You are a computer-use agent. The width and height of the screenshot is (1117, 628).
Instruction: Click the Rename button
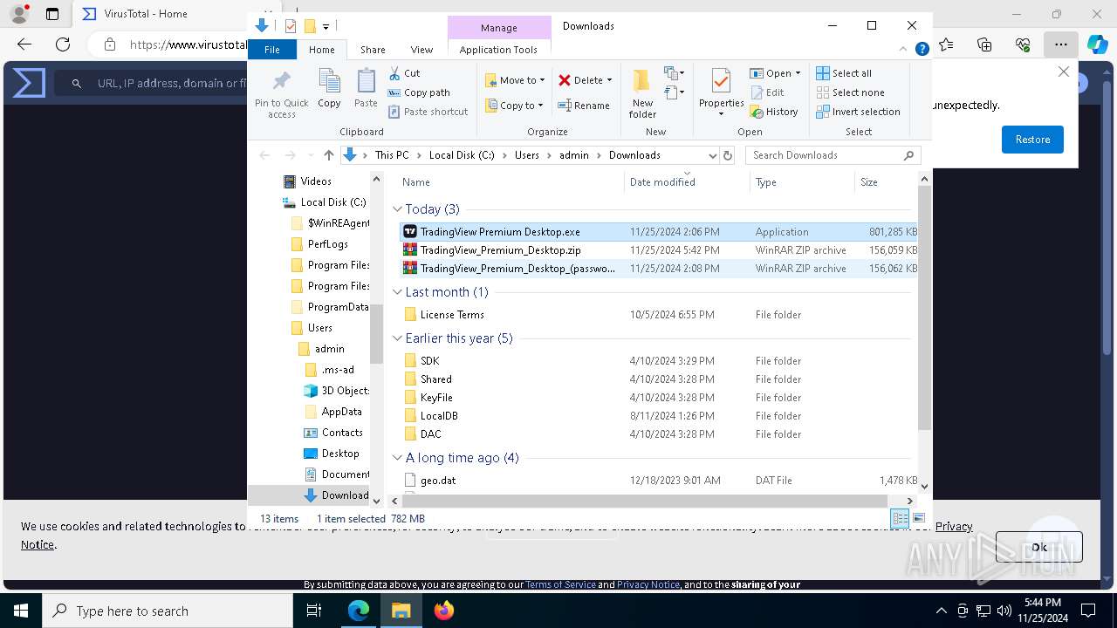tap(584, 106)
